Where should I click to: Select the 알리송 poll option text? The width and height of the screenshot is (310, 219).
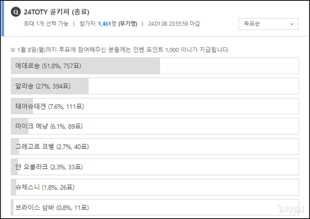tap(43, 86)
